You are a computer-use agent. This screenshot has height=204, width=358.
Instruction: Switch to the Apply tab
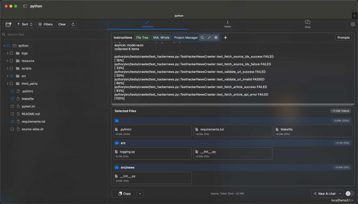coord(227,24)
